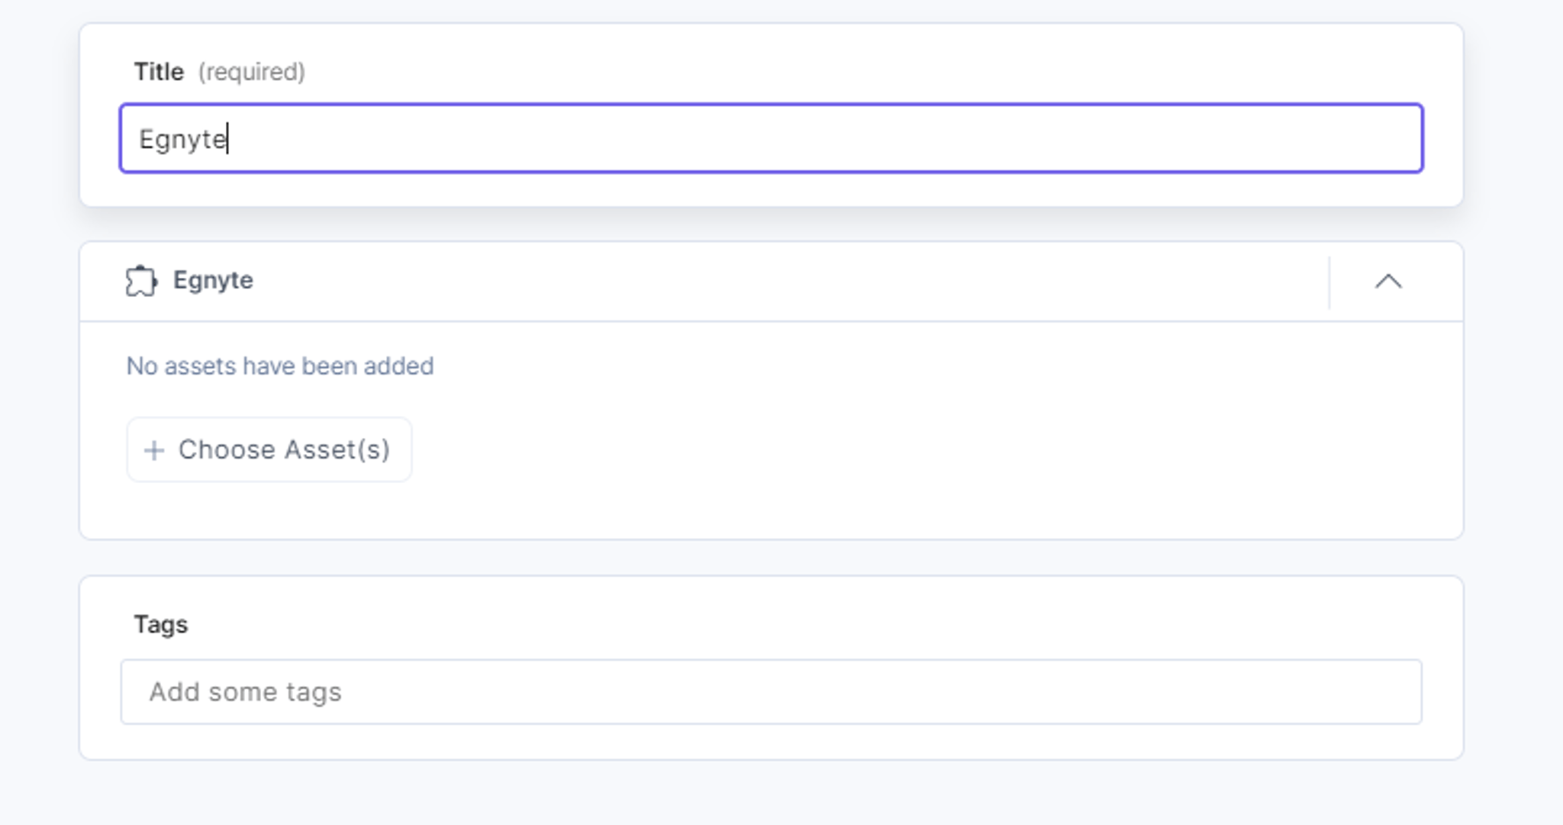Collapse the Egnyte assets section chevron

(1388, 282)
